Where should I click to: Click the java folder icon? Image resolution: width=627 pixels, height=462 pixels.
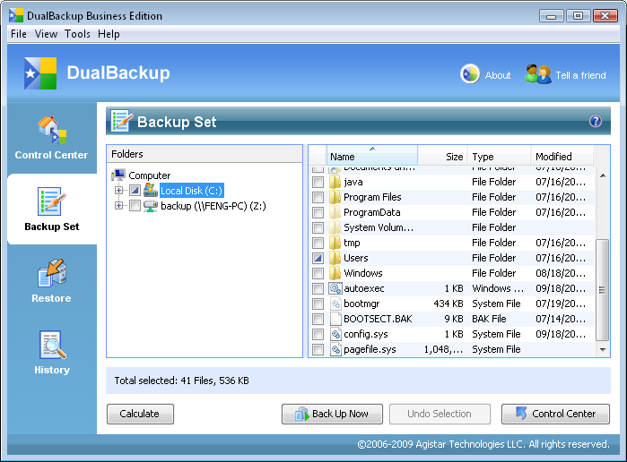tap(335, 182)
